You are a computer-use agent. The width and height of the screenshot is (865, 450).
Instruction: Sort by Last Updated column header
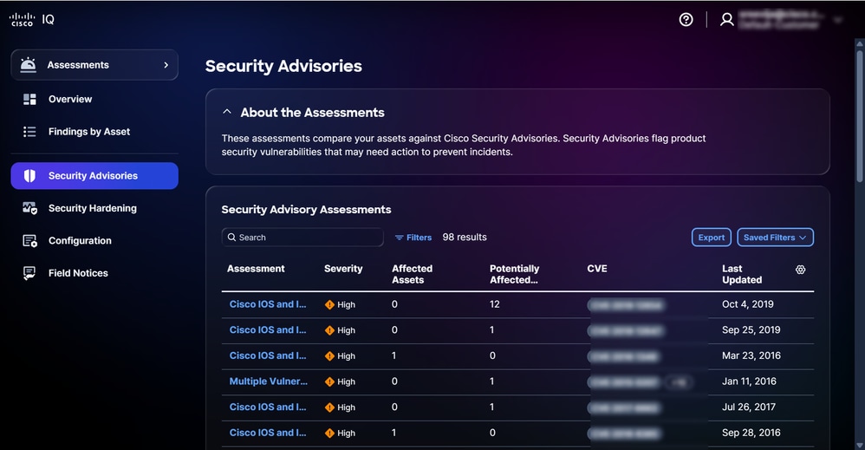(x=742, y=274)
